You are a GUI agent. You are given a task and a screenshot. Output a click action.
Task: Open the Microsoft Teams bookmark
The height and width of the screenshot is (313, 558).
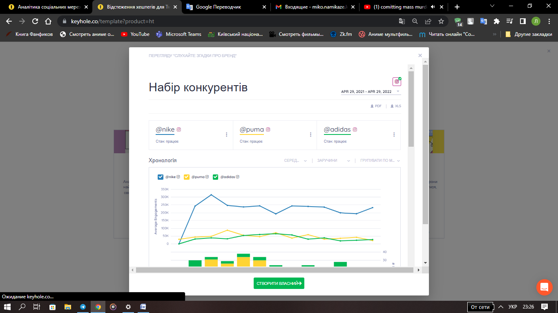coord(179,34)
